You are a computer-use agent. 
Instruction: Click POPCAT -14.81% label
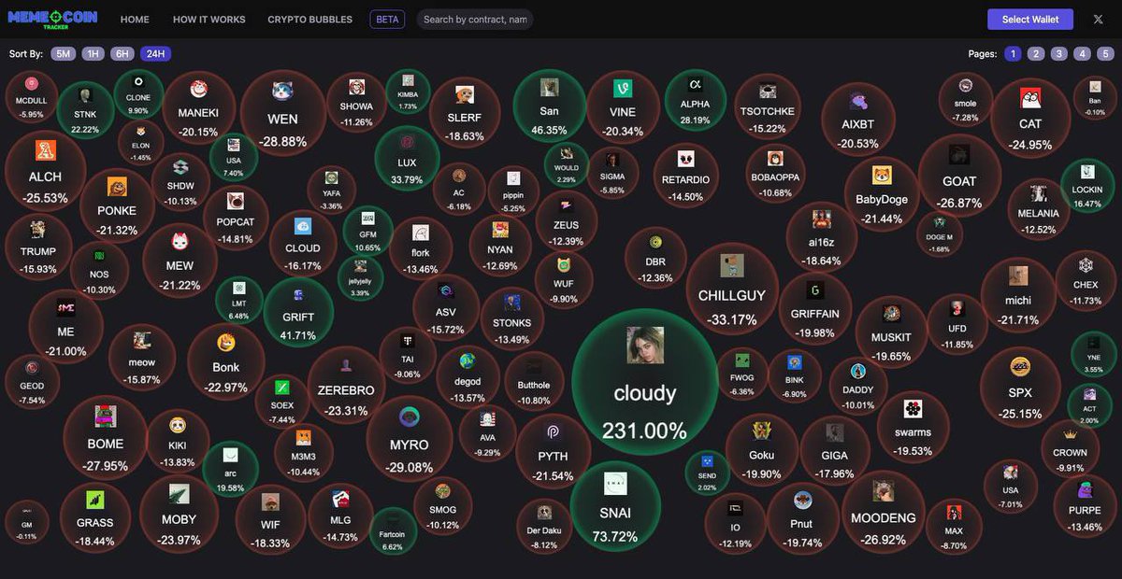point(236,231)
